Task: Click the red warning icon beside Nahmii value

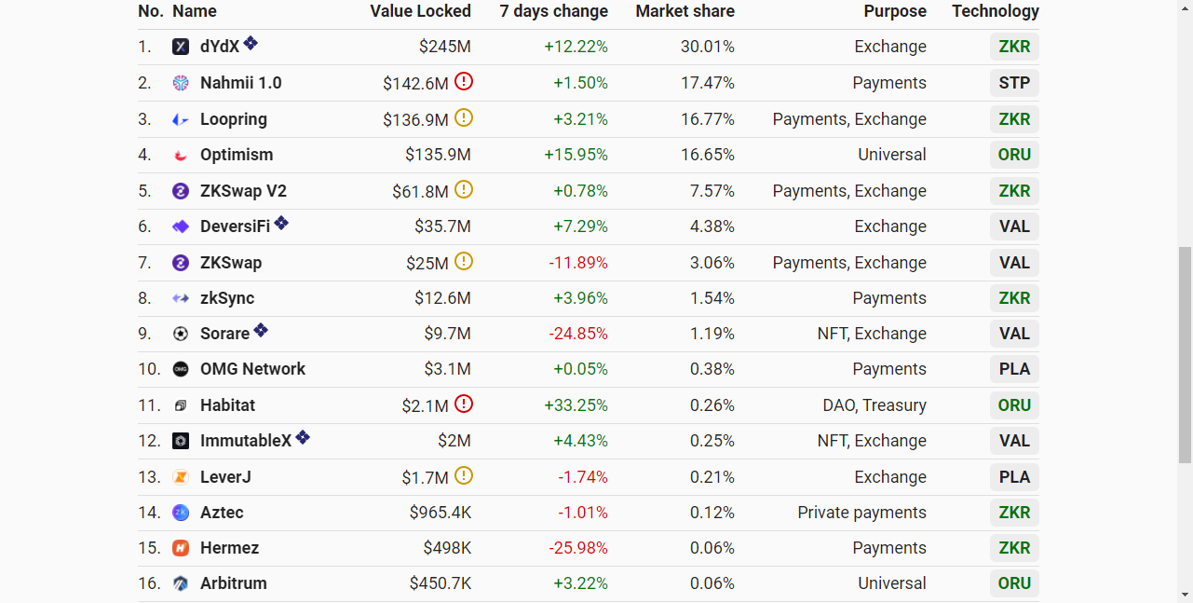Action: point(464,82)
